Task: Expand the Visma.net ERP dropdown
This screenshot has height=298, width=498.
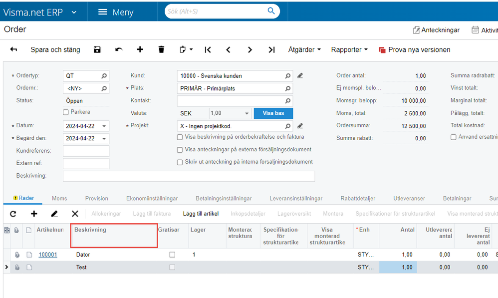Action: [x=74, y=12]
